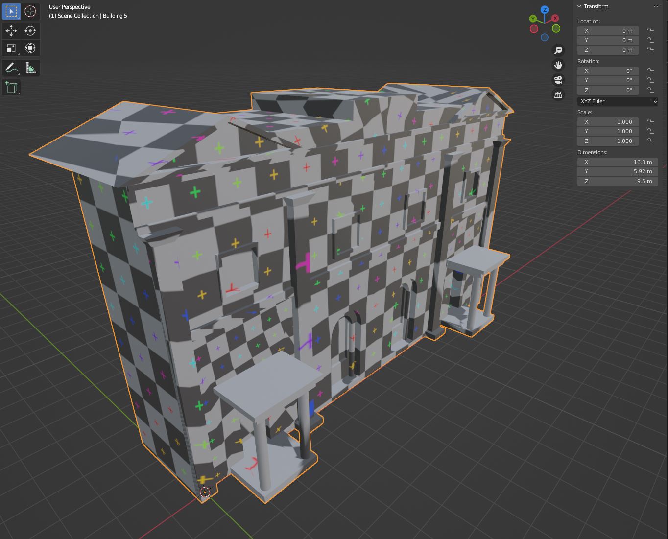This screenshot has height=539, width=668.
Task: Activate the 3D Cursor tool
Action: 30,11
